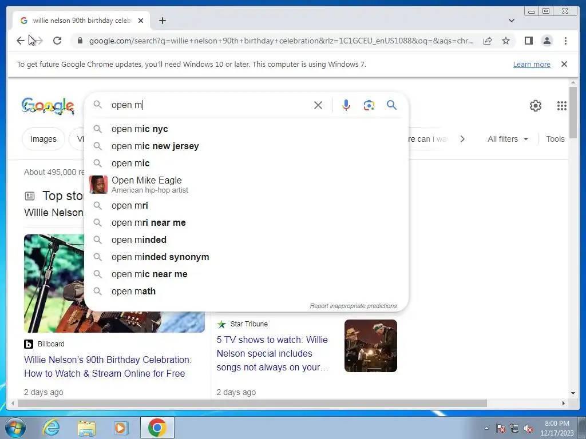Show more filter chips arrow
Image resolution: width=586 pixels, height=439 pixels.
click(x=462, y=139)
